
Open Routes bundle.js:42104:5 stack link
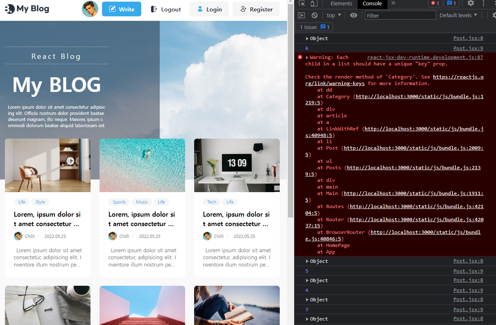coord(394,210)
